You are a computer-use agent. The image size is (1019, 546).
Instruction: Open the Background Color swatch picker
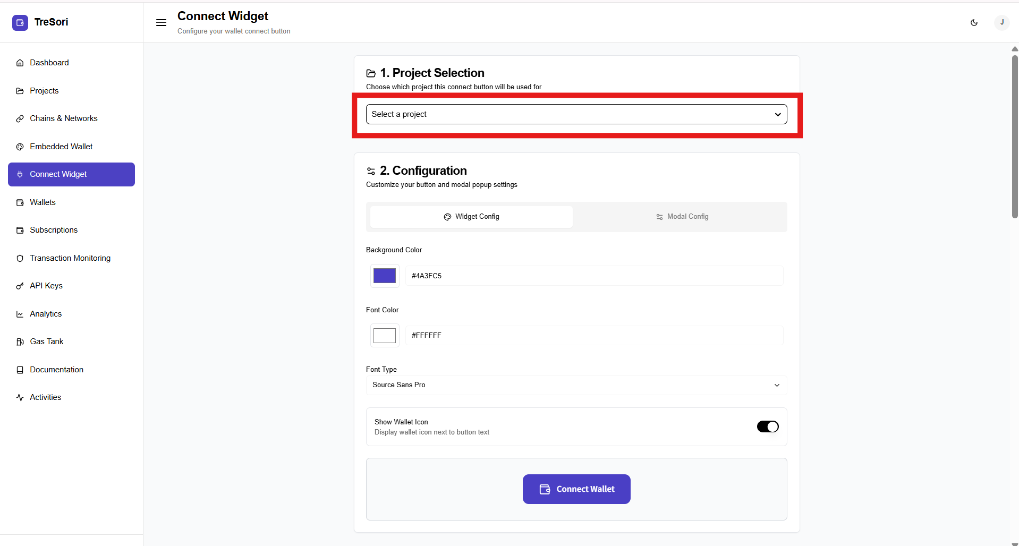pos(385,276)
